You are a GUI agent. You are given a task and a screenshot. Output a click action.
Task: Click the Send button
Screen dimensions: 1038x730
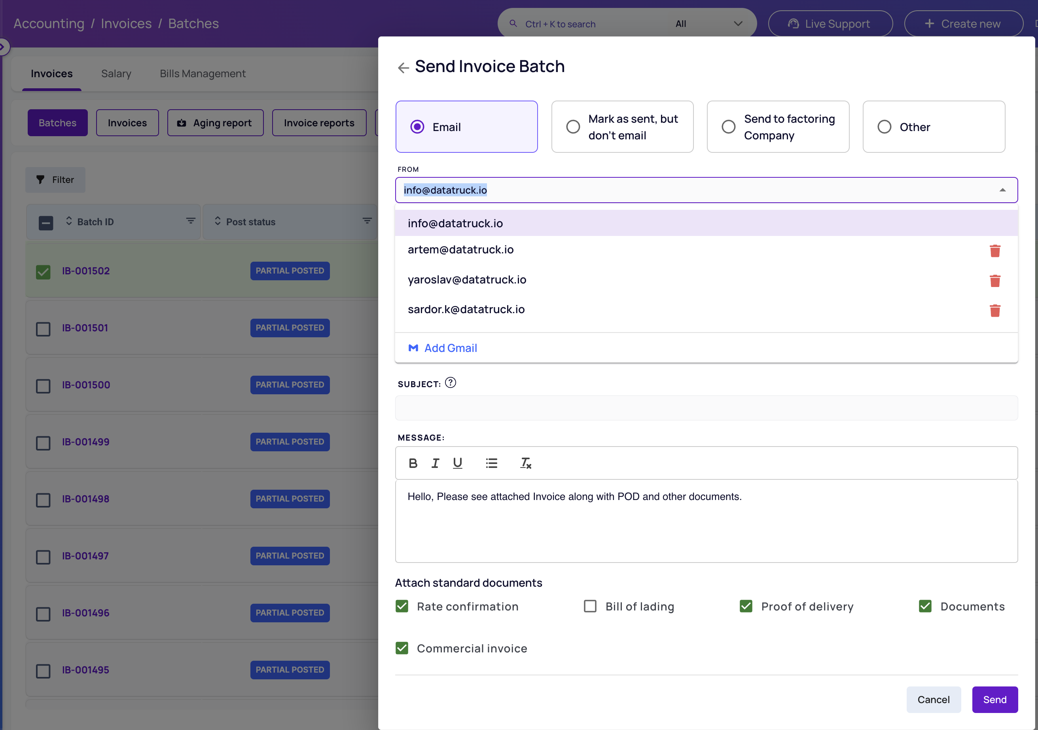[x=994, y=699]
